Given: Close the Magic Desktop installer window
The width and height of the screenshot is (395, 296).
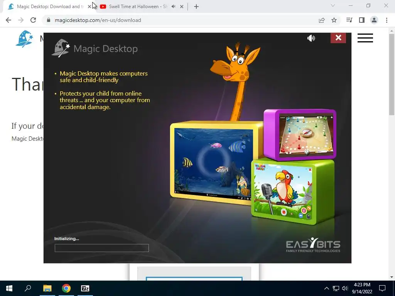Looking at the screenshot, I should [x=338, y=38].
